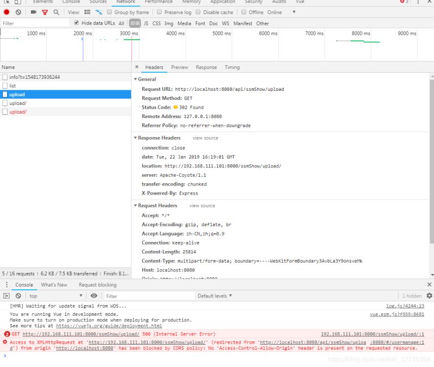The image size is (434, 367).
Task: Switch to large request rows view
Action: (87, 12)
